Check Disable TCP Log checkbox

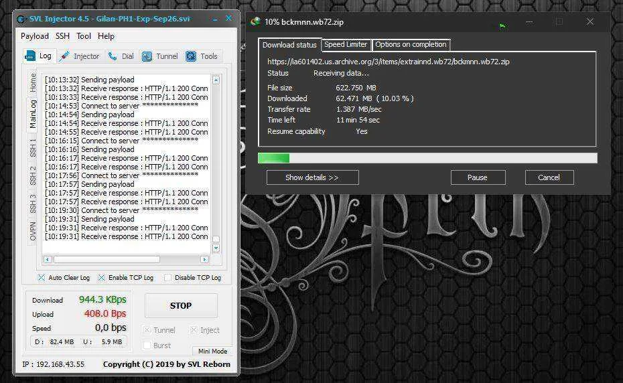point(167,278)
